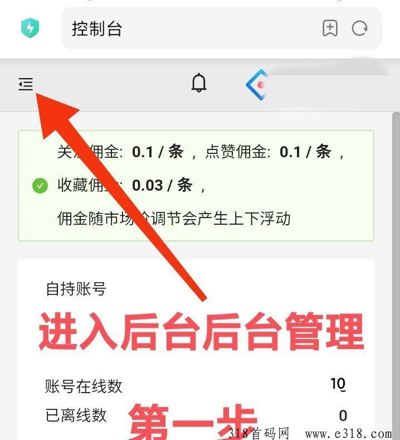400x440 pixels.
Task: Click the 收藏佣金 0.03 rate text
Action: [x=131, y=186]
